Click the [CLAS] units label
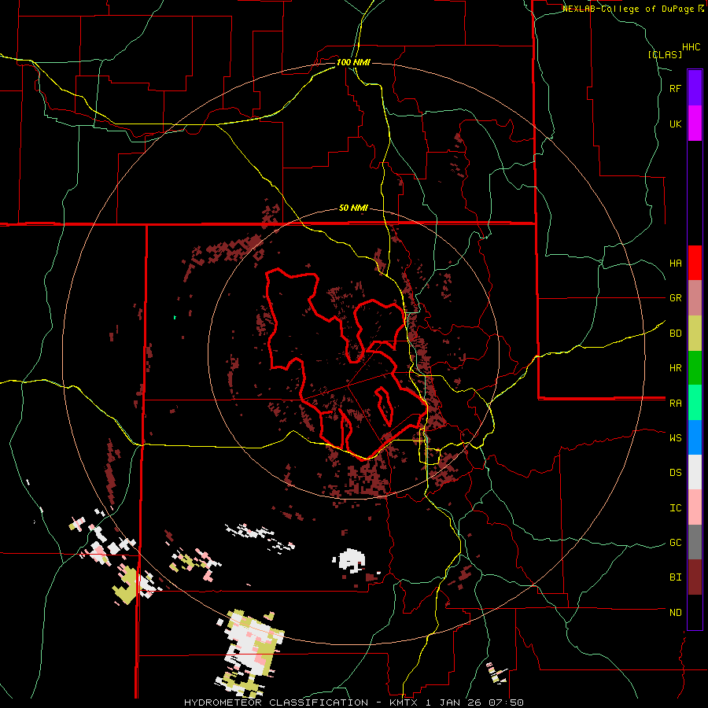Screen dimensions: 708x708 point(665,54)
